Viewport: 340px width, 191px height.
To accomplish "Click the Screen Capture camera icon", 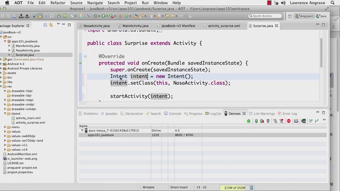I will (x=296, y=121).
